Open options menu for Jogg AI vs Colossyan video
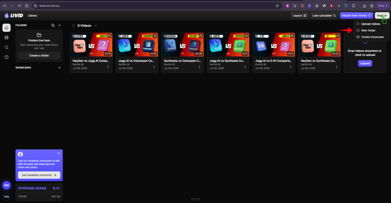This screenshot has height=203, width=391. [x=154, y=67]
